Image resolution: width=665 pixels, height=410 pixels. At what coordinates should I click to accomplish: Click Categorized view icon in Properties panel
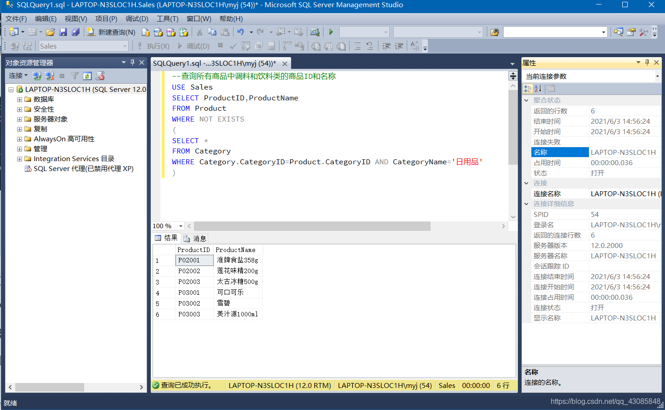point(528,89)
